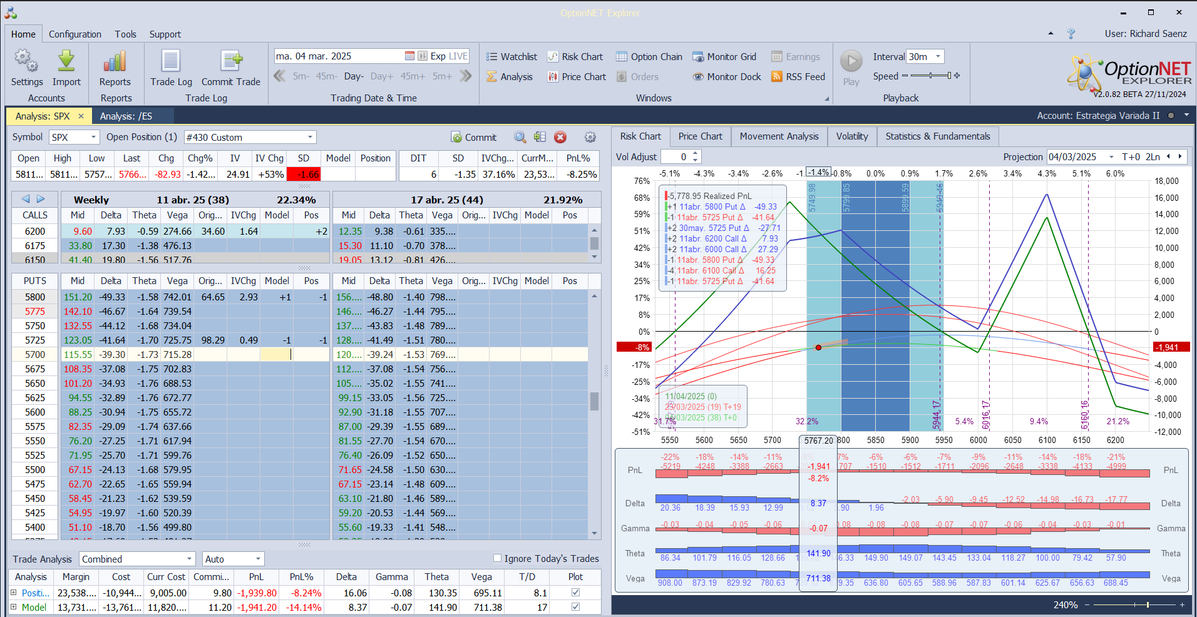Open the RSS Feed window

[x=798, y=76]
